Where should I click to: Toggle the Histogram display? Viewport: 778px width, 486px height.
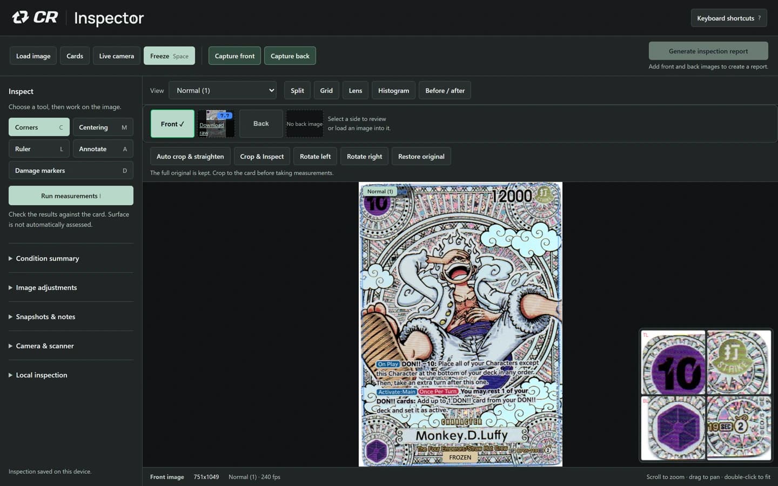[393, 90]
